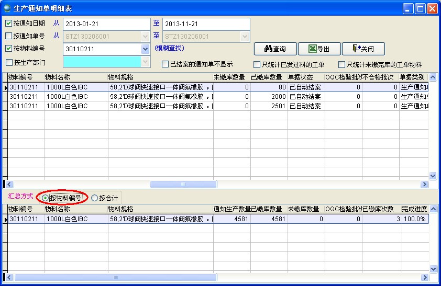Check 只统计已发过料的工单 option

point(257,65)
